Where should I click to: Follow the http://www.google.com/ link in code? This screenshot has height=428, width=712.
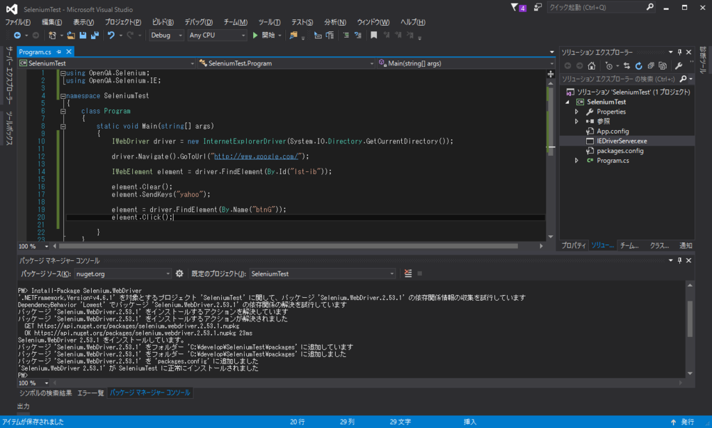pyautogui.click(x=256, y=157)
